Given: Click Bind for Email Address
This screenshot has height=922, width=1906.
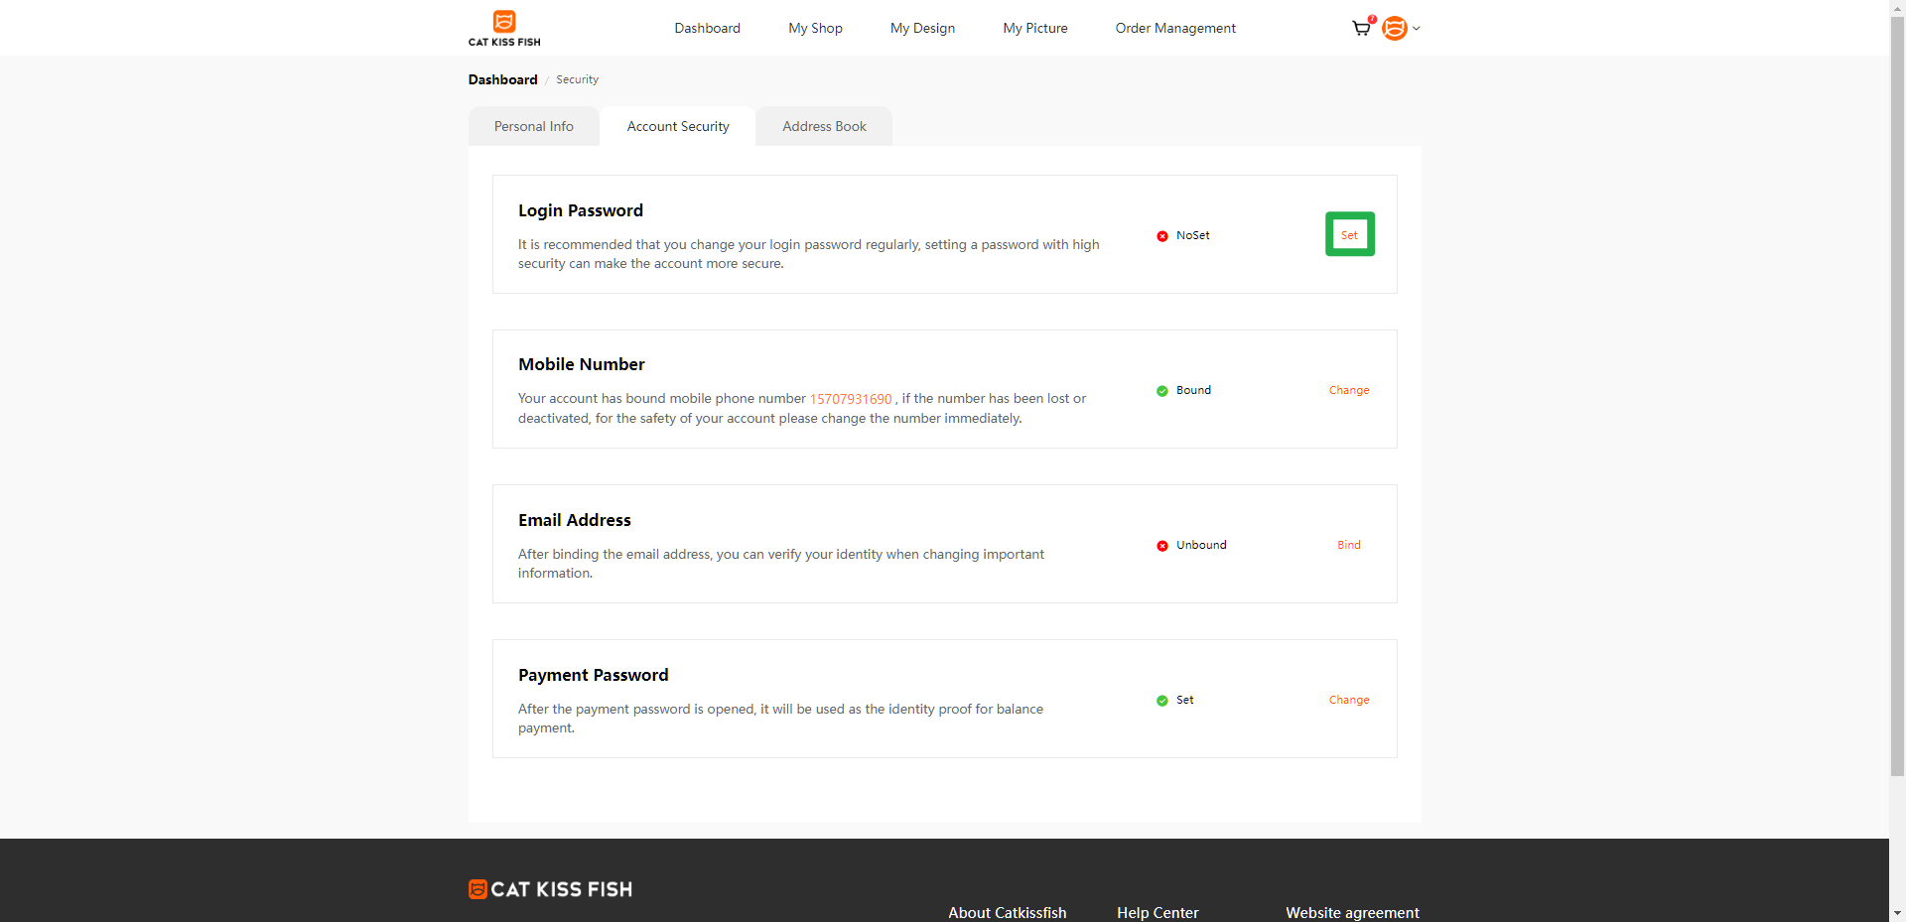Looking at the screenshot, I should [x=1348, y=546].
